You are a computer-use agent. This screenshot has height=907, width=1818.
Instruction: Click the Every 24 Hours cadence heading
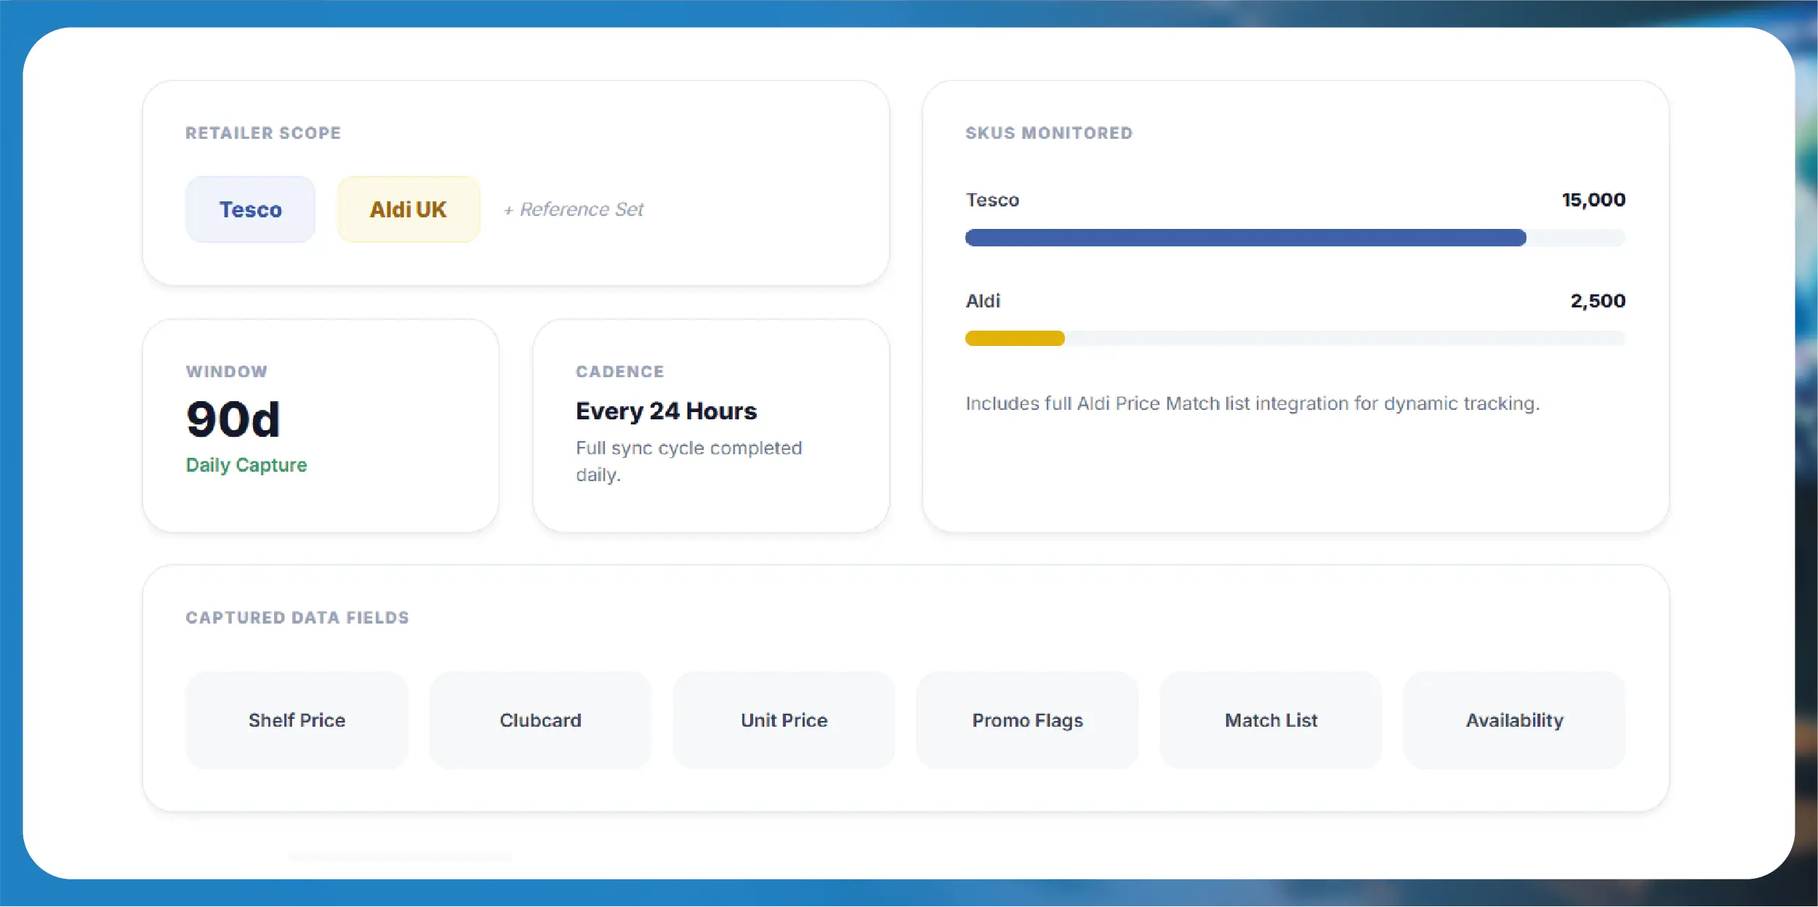coord(666,411)
